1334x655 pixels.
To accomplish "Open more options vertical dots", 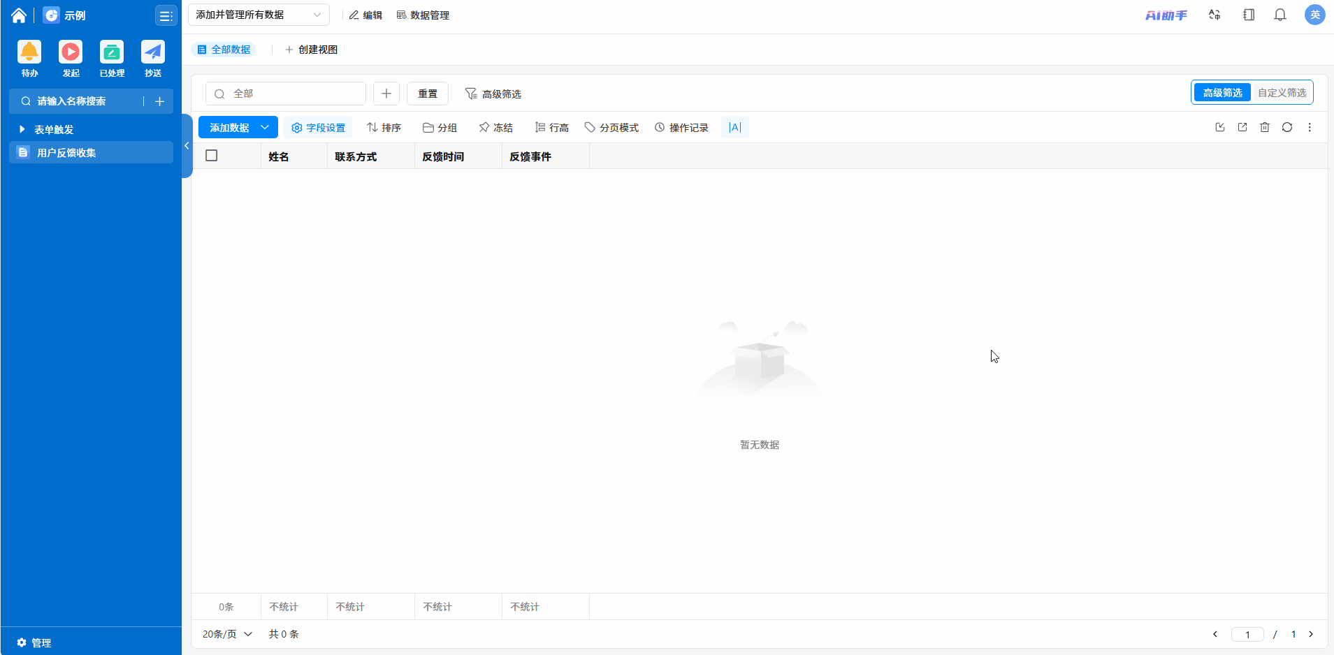I will click(x=1310, y=127).
